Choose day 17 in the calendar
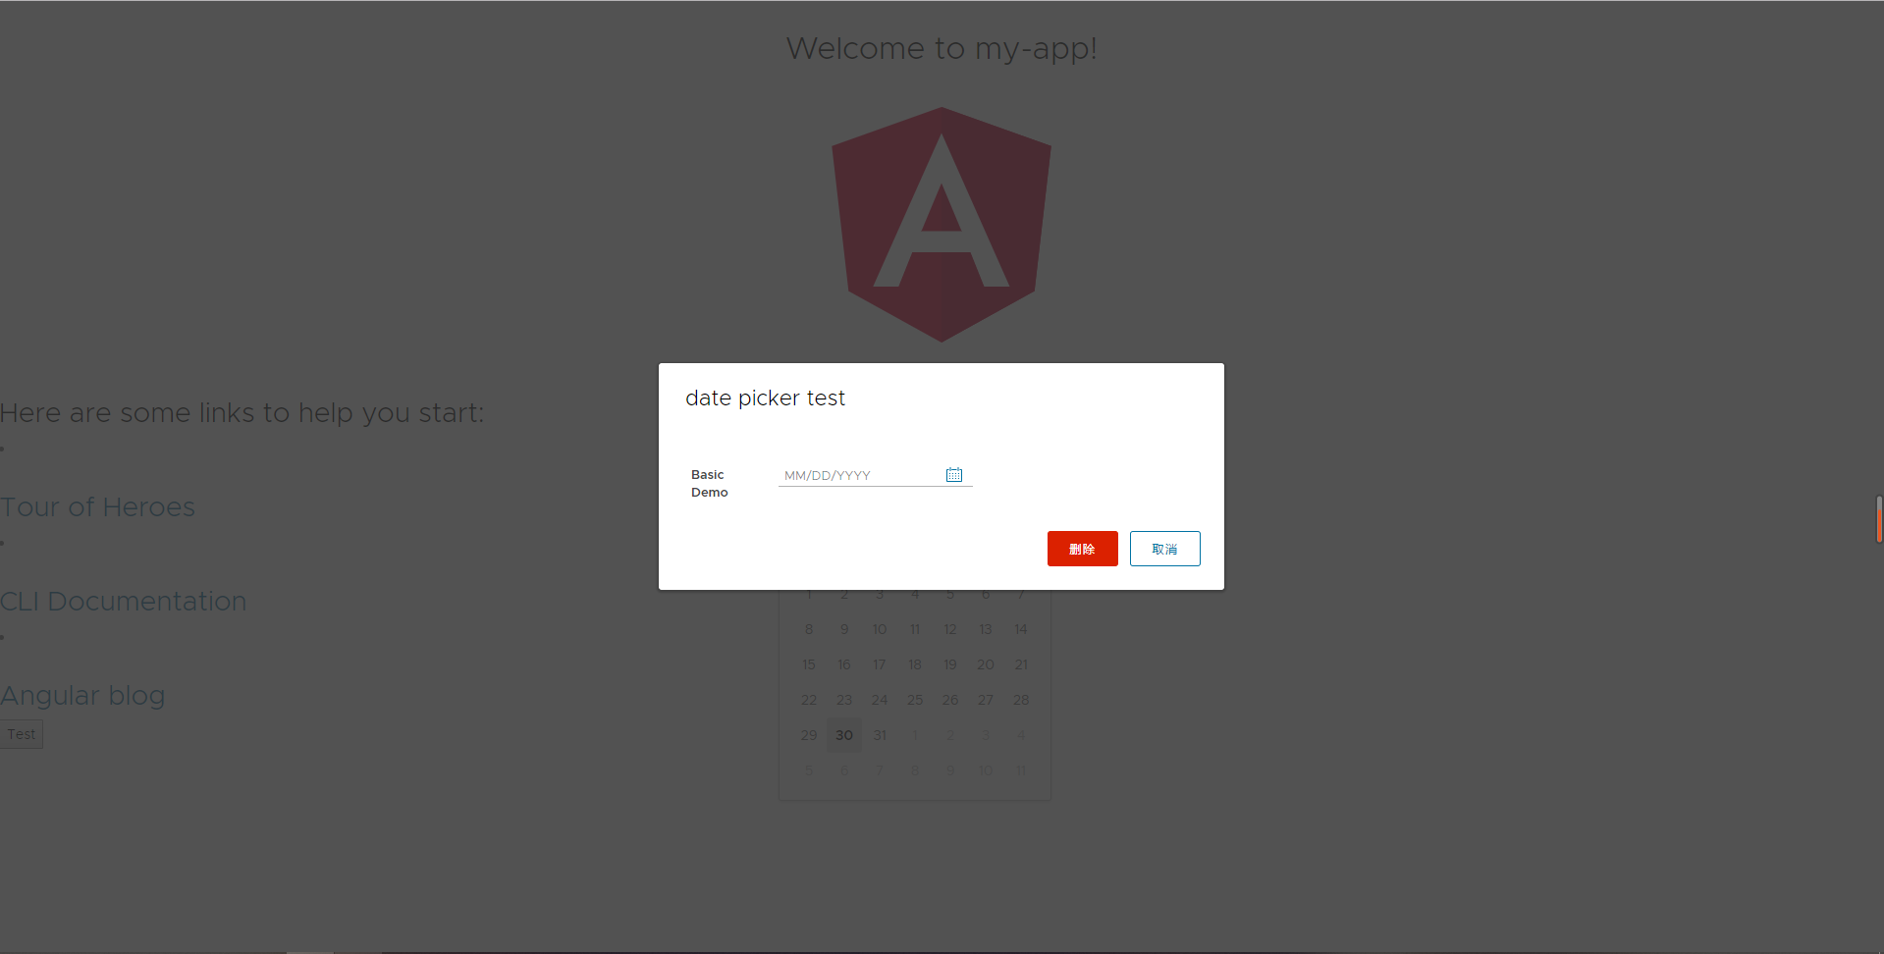 [880, 664]
